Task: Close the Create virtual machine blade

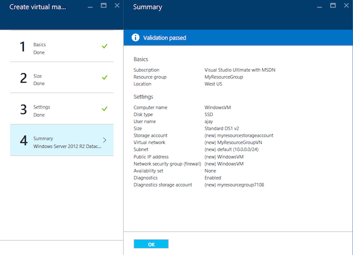Action: (x=117, y=5)
